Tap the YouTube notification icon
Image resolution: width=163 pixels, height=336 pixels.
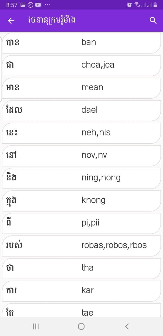pyautogui.click(x=38, y=5)
